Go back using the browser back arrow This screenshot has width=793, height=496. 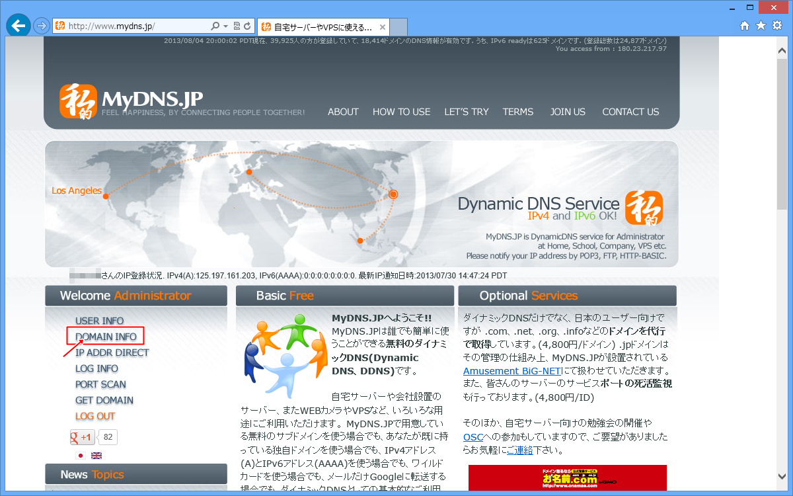(x=18, y=26)
